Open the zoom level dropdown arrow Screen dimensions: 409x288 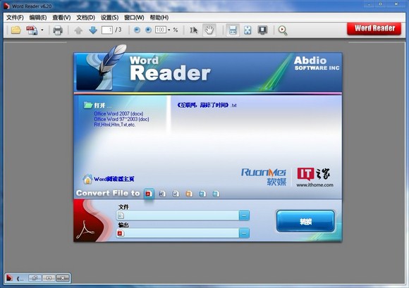tap(169, 30)
